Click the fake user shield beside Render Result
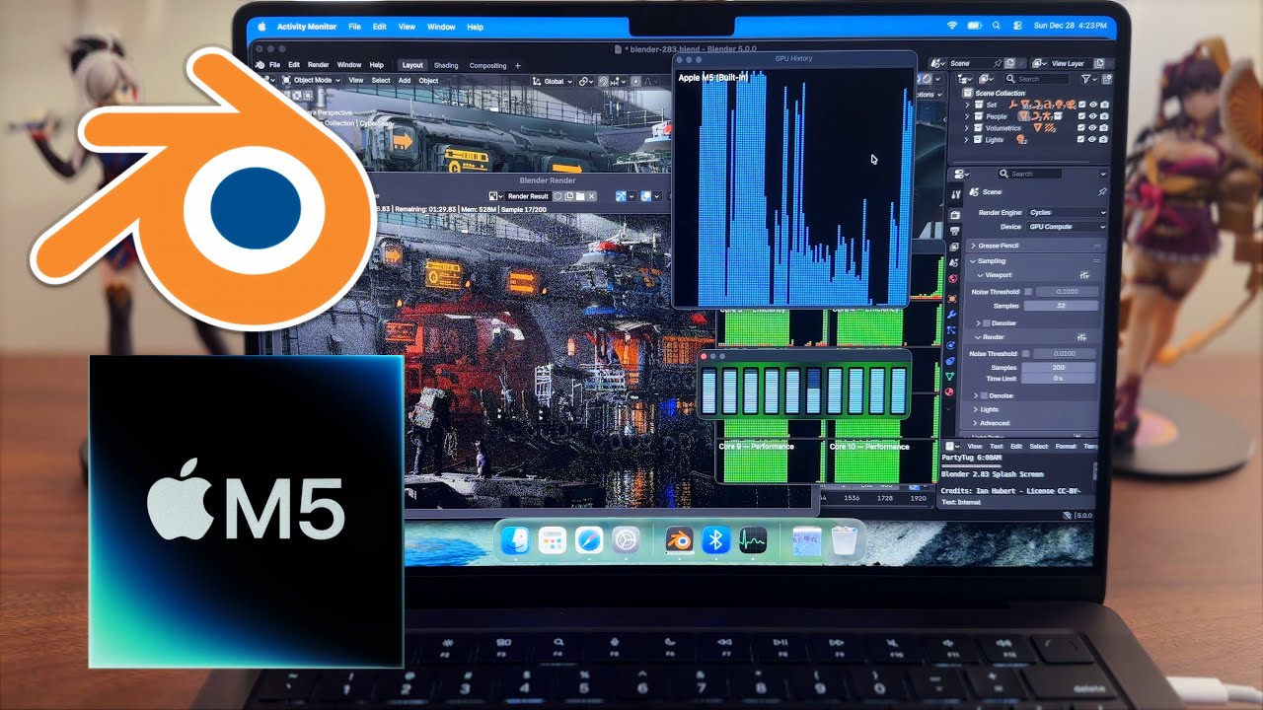Image resolution: width=1263 pixels, height=710 pixels. pos(557,196)
